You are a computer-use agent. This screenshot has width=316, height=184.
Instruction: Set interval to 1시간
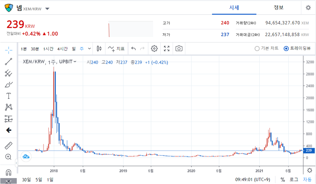click(x=48, y=49)
